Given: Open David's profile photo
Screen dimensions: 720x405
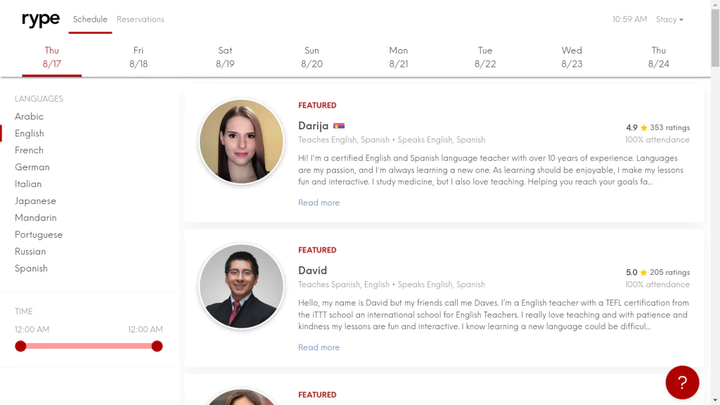Looking at the screenshot, I should click(242, 286).
